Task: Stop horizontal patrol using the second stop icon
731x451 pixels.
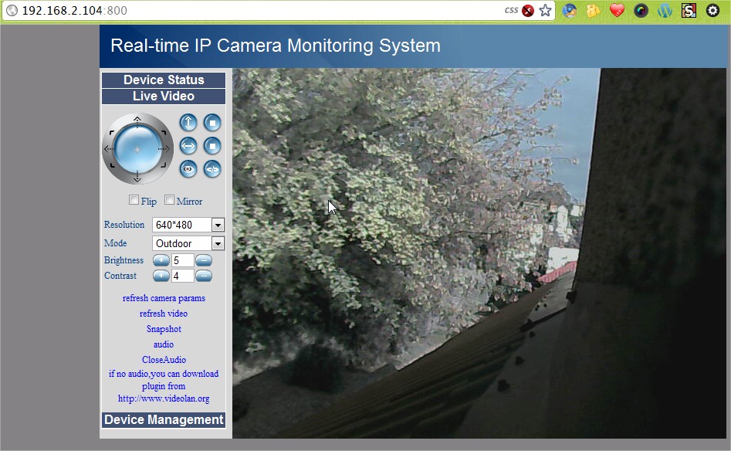Action: click(212, 145)
